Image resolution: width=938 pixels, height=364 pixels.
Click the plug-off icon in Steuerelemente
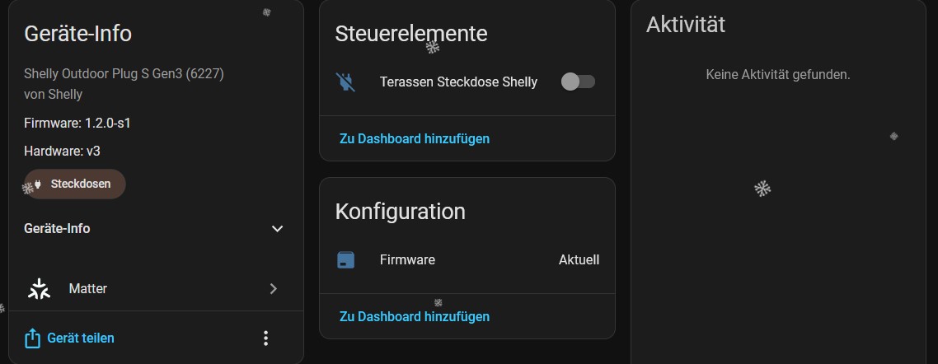(x=346, y=82)
